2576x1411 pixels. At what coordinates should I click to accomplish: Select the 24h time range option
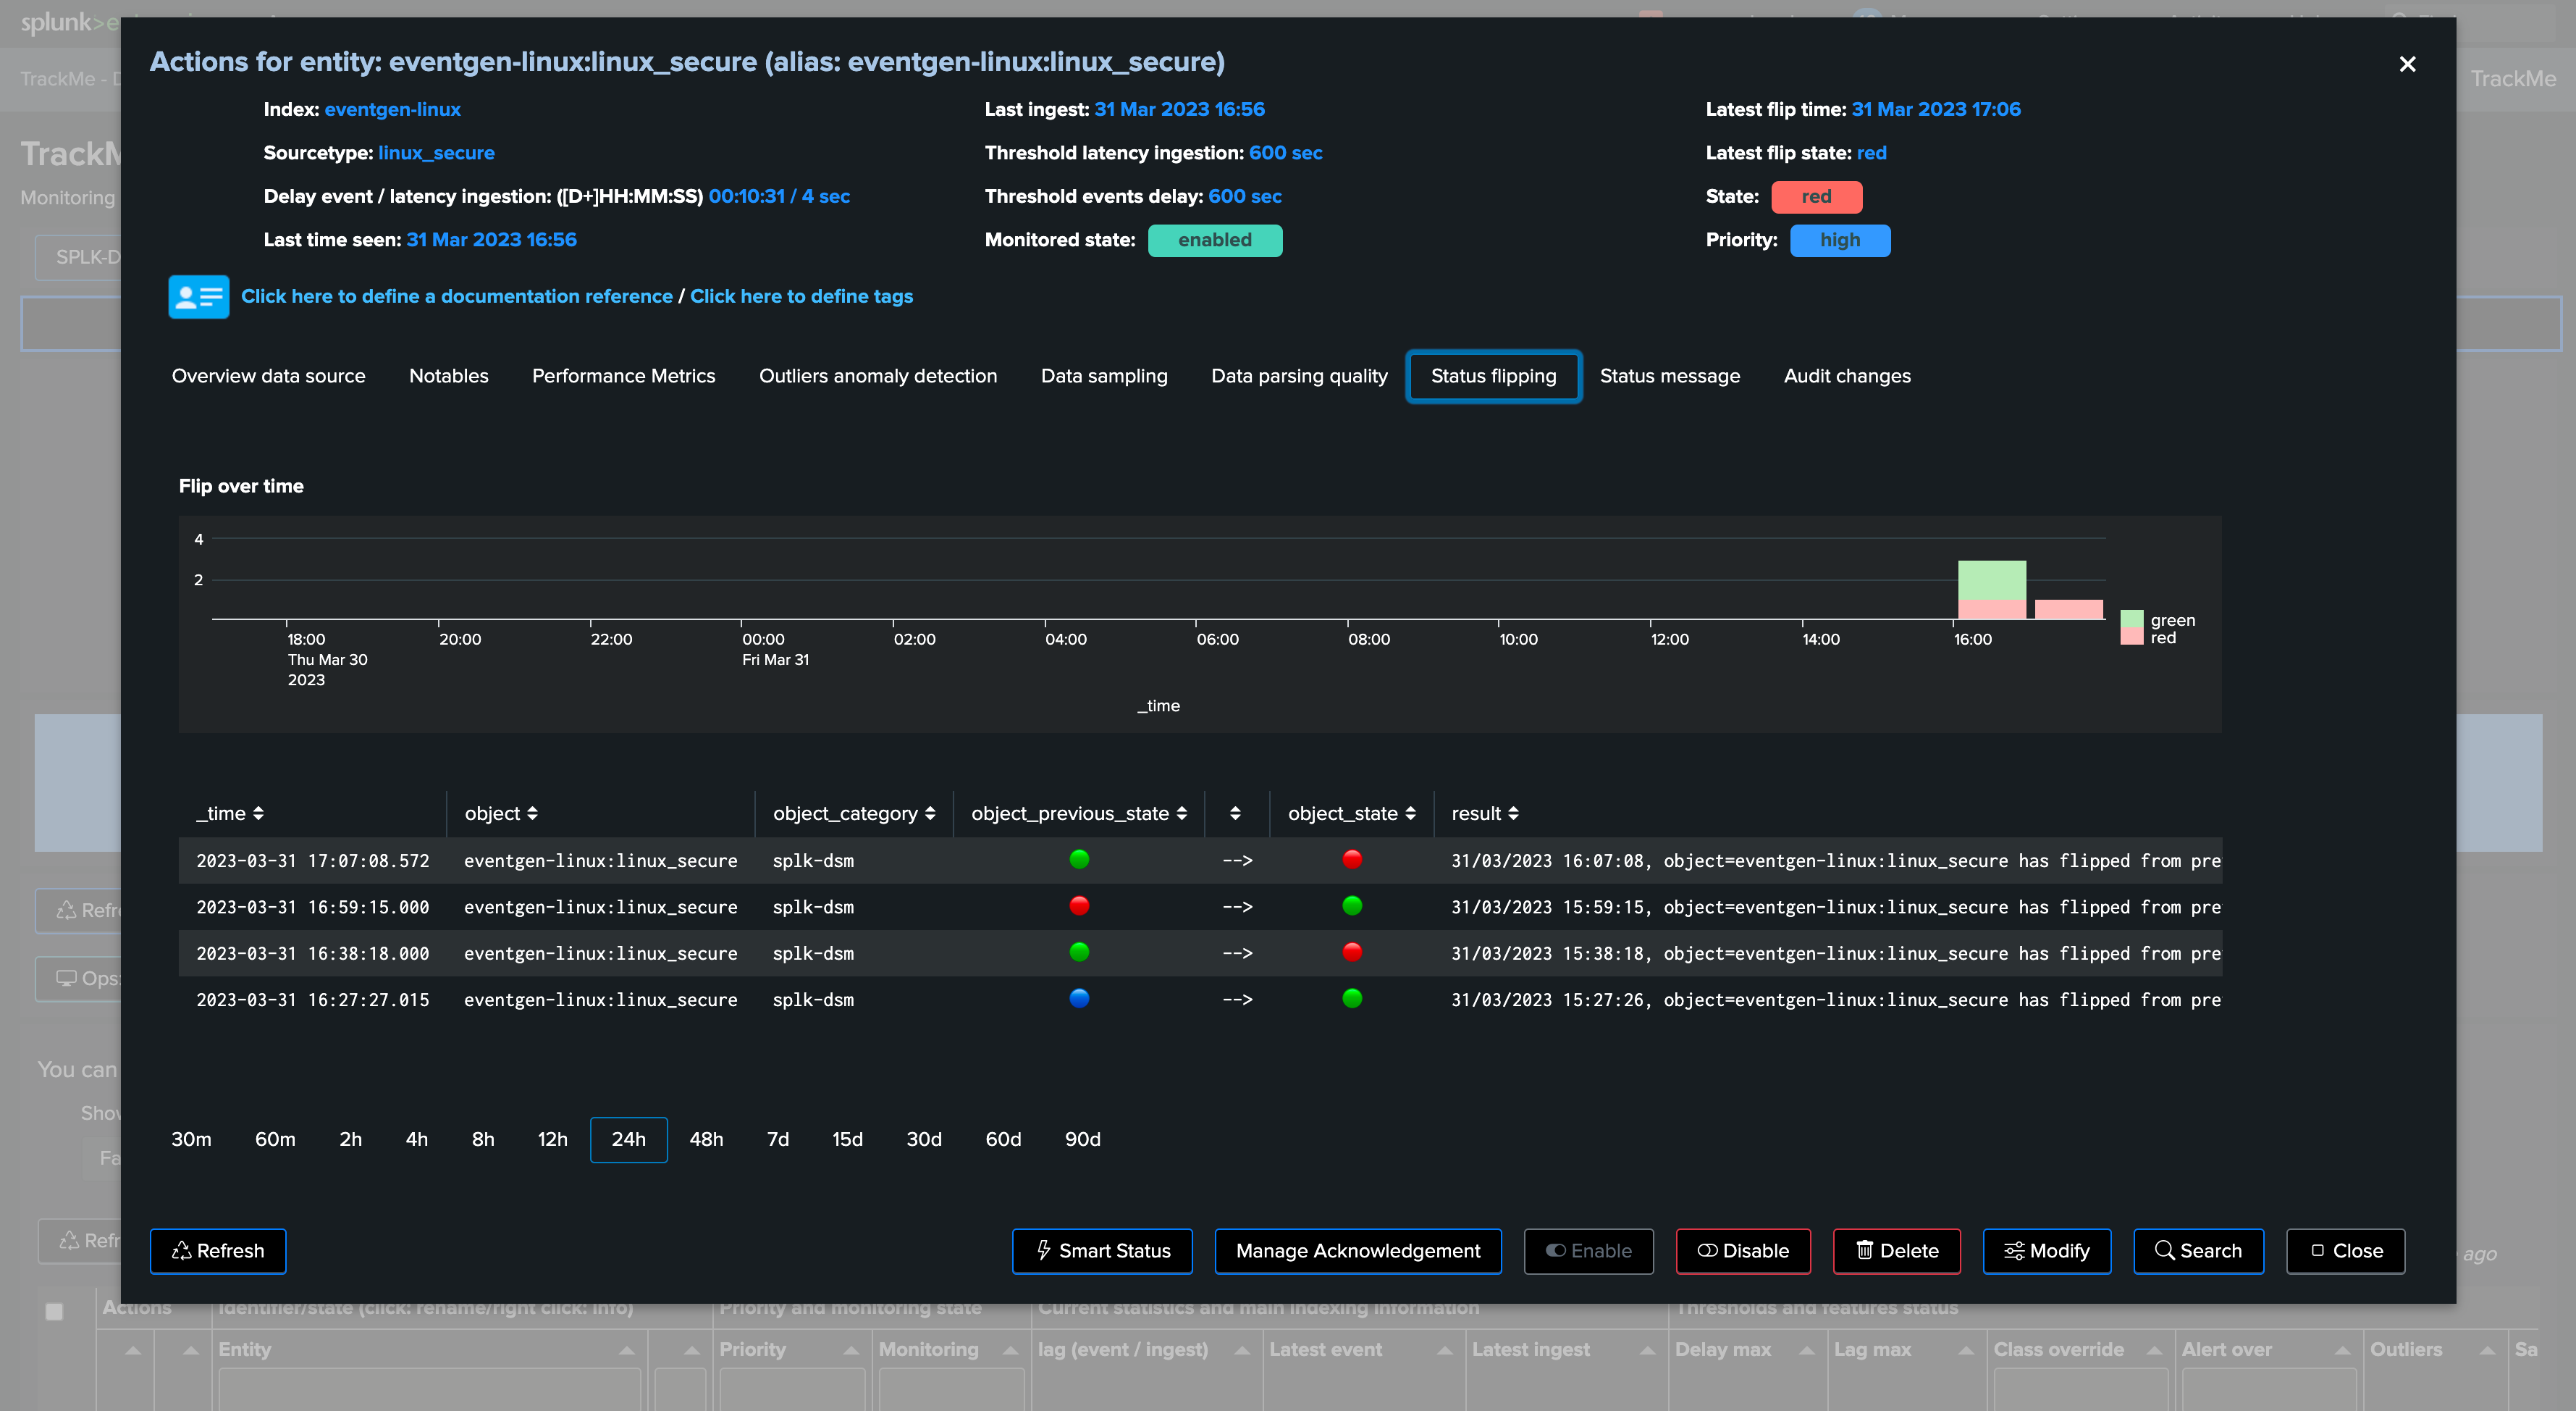628,1139
